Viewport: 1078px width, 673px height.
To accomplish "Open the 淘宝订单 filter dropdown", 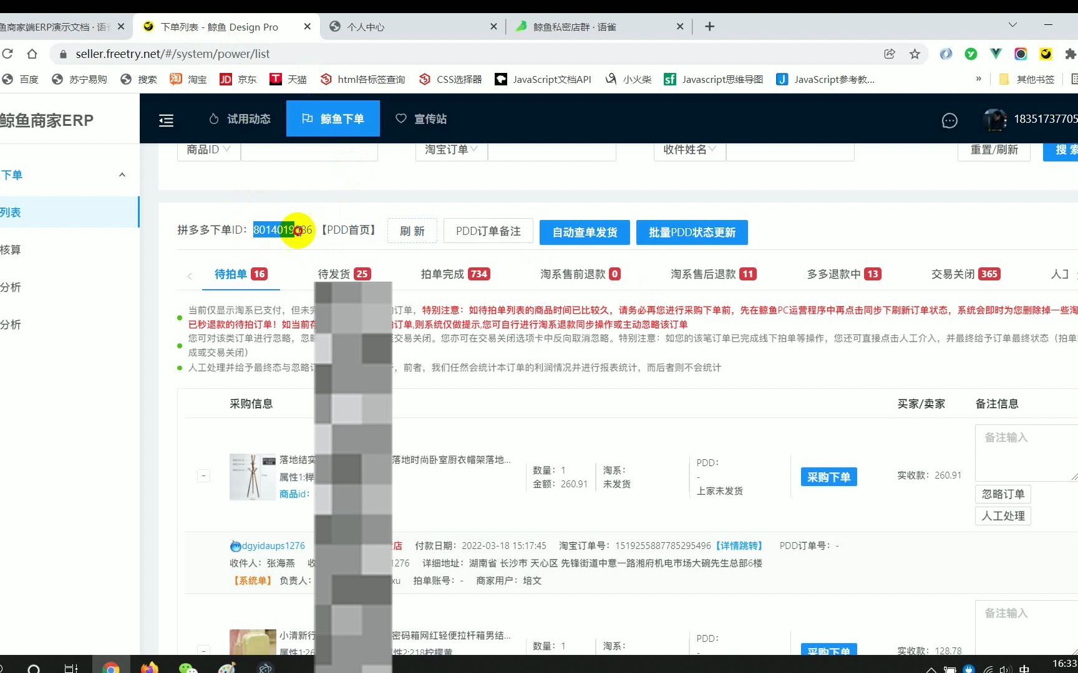I will point(451,150).
